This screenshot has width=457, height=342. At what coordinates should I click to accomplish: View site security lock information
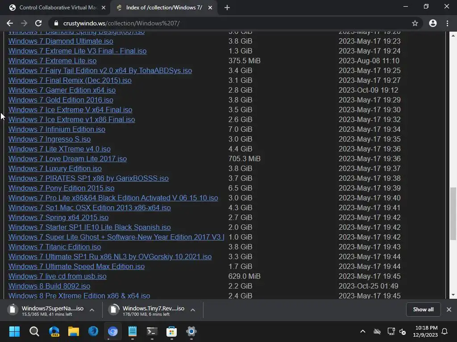click(56, 23)
